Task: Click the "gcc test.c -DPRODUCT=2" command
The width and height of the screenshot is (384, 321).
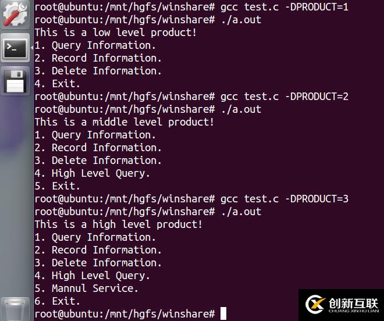Action: click(284, 97)
